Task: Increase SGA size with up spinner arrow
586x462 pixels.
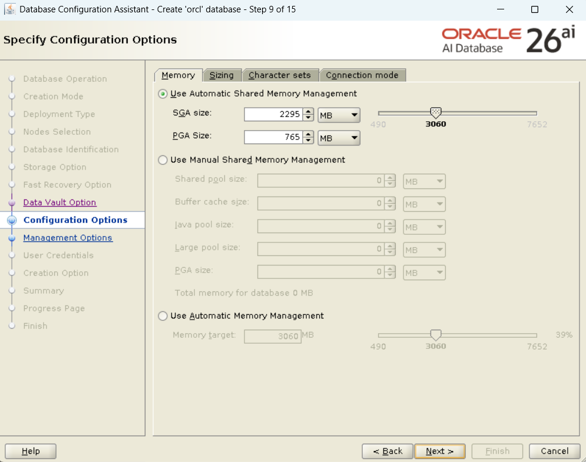Action: 308,111
